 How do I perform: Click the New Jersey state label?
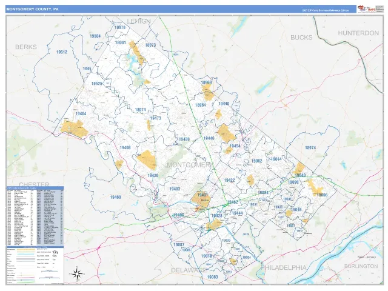pyautogui.click(x=366, y=257)
